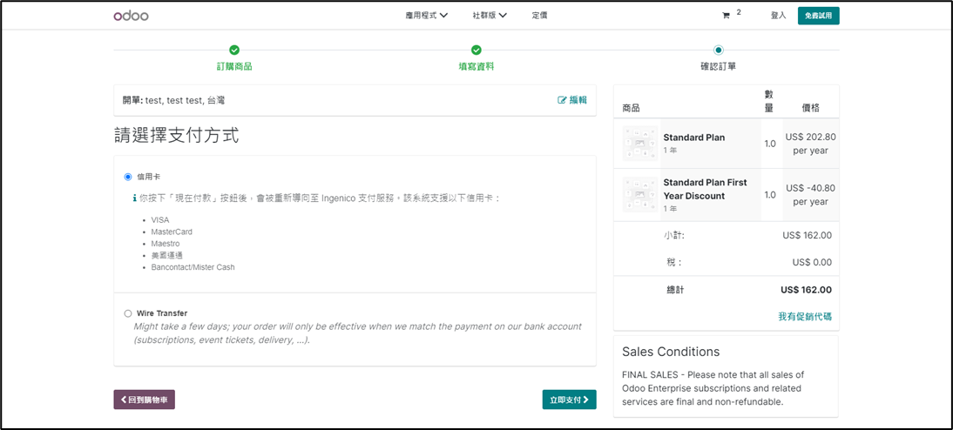Click the Standard Plan product name
Image resolution: width=953 pixels, height=430 pixels.
tap(694, 138)
